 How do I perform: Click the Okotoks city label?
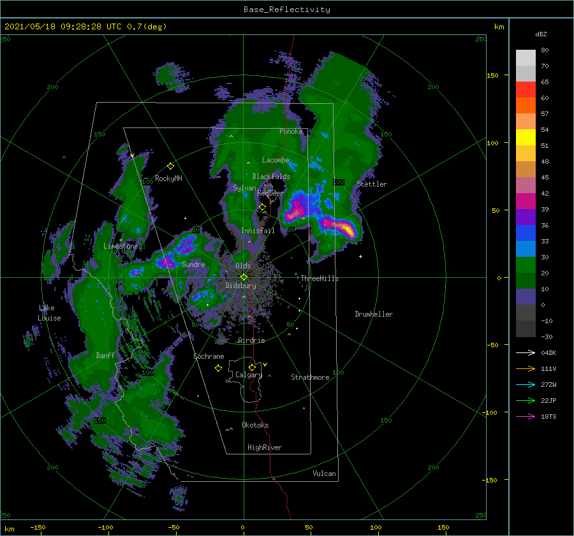[x=255, y=425]
